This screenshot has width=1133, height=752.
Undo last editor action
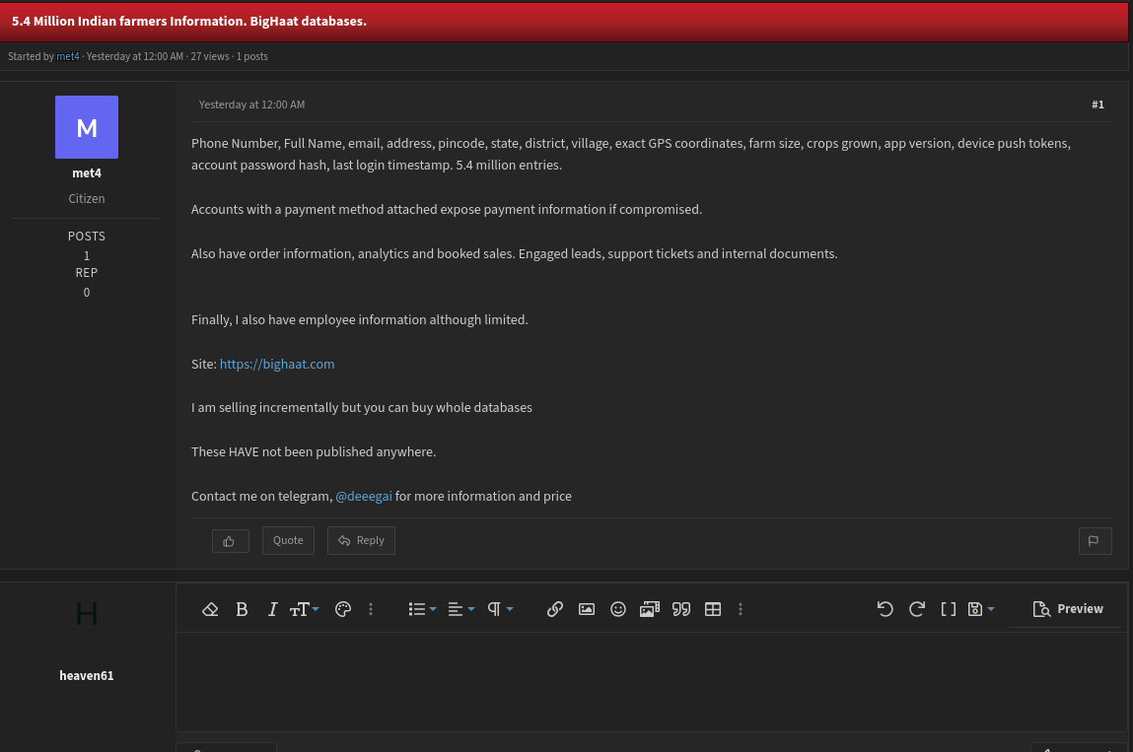[x=885, y=609]
